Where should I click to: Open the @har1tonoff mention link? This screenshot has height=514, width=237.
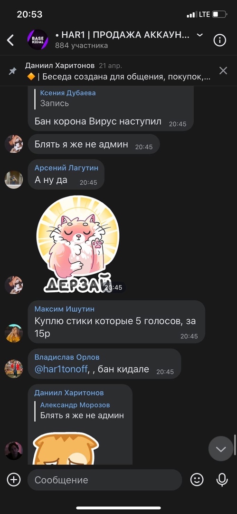tap(61, 369)
